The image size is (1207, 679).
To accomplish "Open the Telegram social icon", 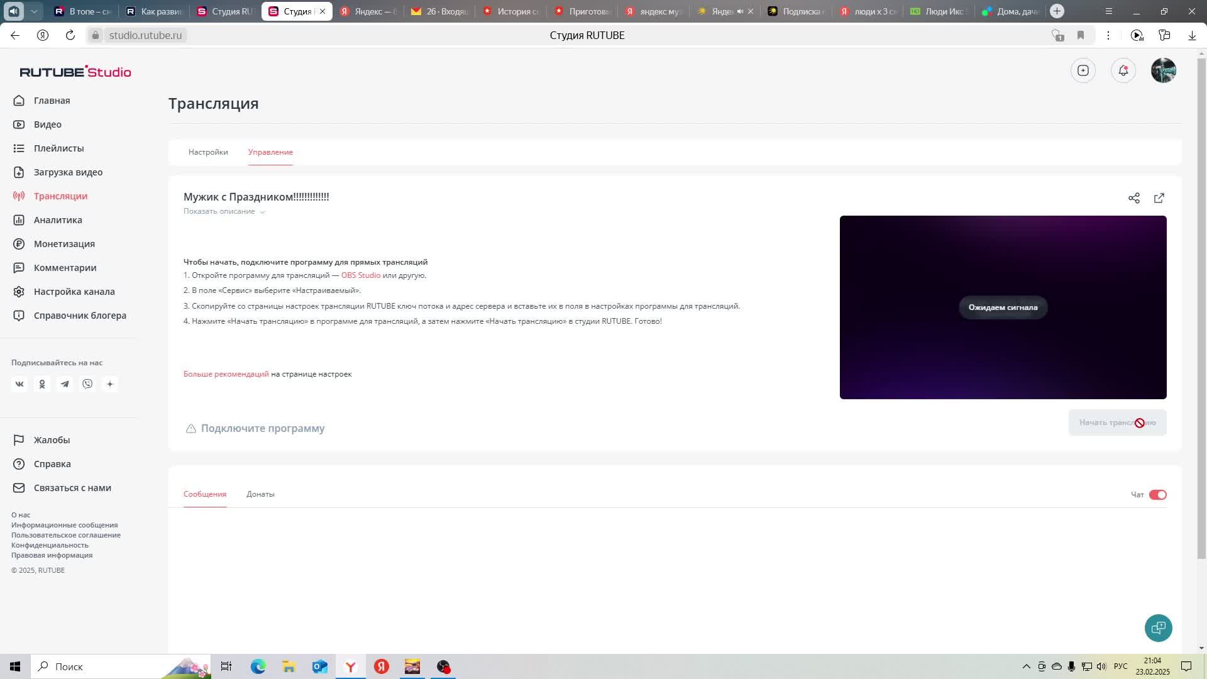I will pos(65,384).
